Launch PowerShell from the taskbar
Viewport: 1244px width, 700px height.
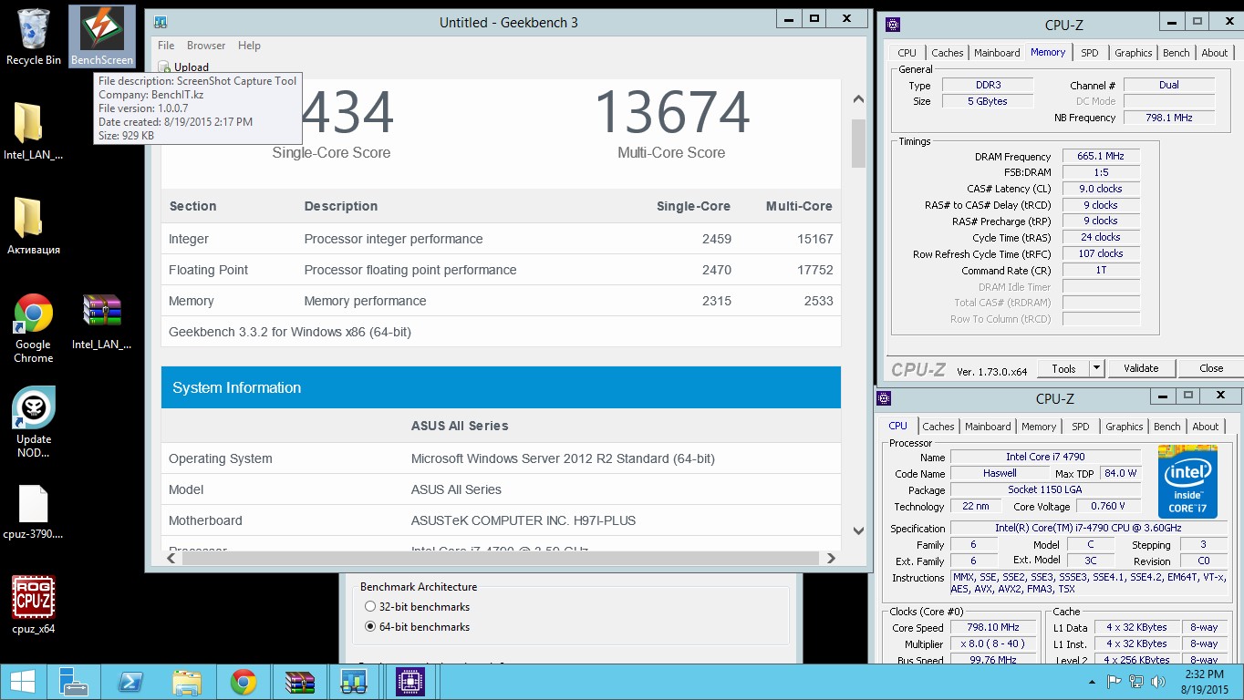(x=130, y=682)
